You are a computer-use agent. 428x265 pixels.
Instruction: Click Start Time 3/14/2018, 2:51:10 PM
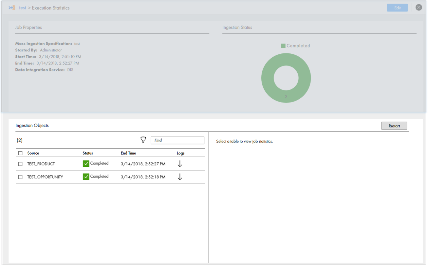(x=60, y=57)
